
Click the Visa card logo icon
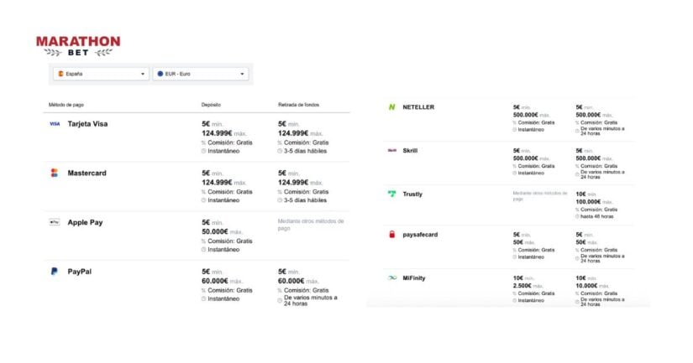55,124
